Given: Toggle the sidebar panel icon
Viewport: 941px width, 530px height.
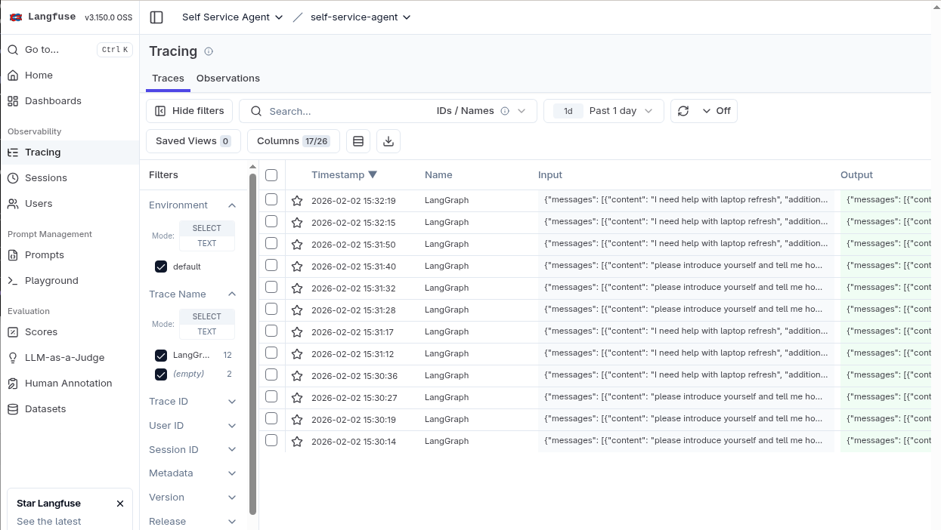Looking at the screenshot, I should 156,17.
